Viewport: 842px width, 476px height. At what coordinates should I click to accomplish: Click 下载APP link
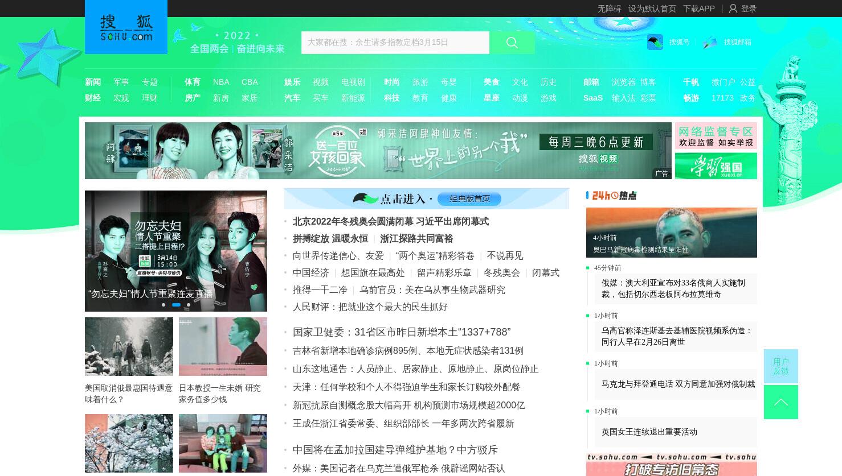(699, 9)
